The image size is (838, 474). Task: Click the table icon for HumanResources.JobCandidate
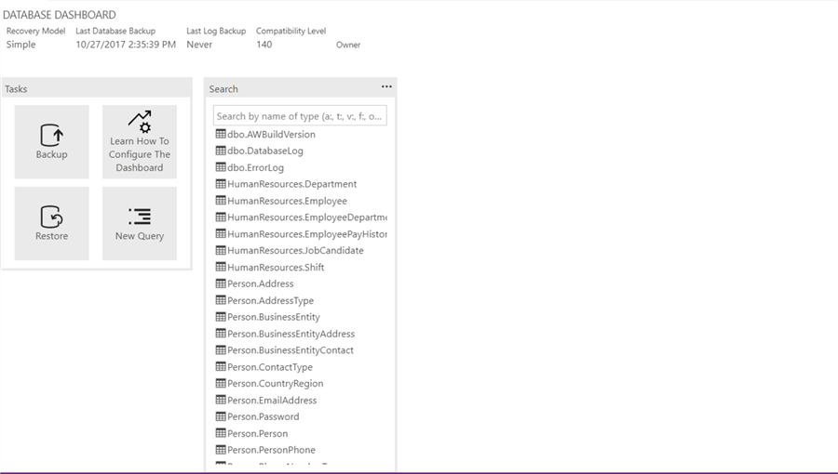(x=221, y=250)
